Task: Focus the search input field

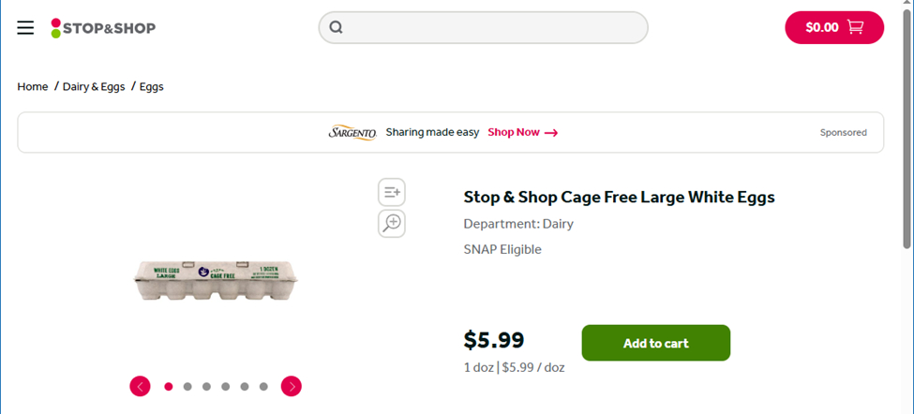Action: pos(492,27)
